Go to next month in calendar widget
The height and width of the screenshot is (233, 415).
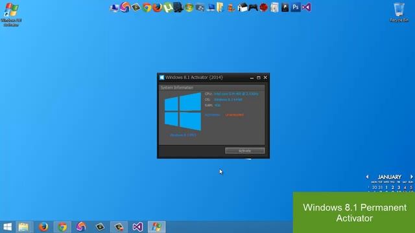click(x=412, y=177)
